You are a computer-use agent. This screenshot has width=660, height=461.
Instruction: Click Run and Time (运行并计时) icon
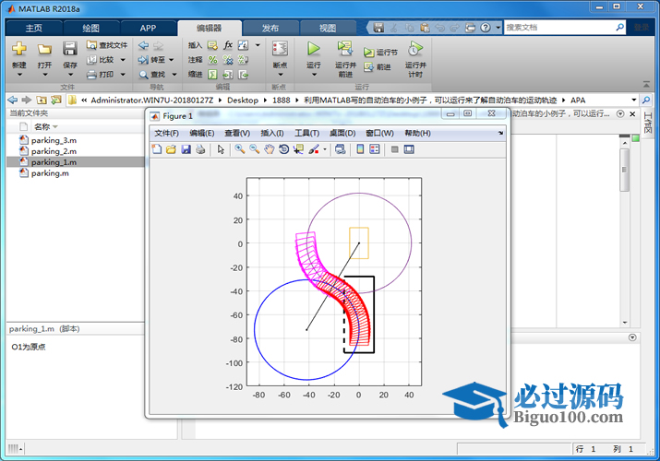tap(415, 49)
